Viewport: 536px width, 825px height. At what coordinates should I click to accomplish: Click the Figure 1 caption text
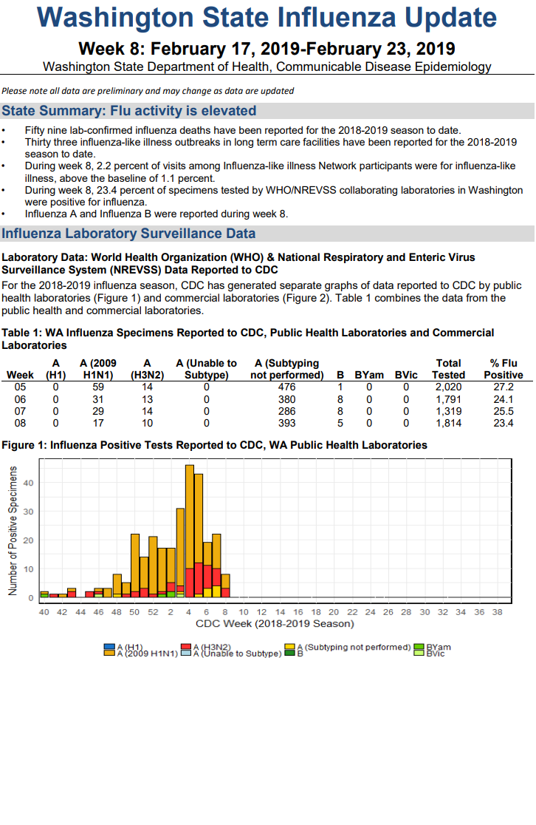click(214, 445)
